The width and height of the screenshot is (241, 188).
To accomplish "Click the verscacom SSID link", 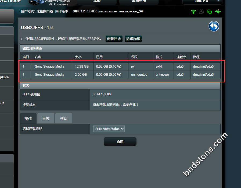I will point(107,11).
